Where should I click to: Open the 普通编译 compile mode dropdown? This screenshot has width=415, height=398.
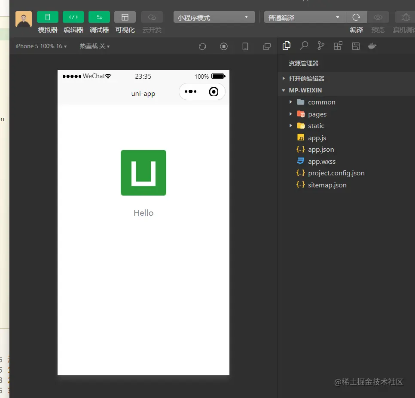point(305,17)
